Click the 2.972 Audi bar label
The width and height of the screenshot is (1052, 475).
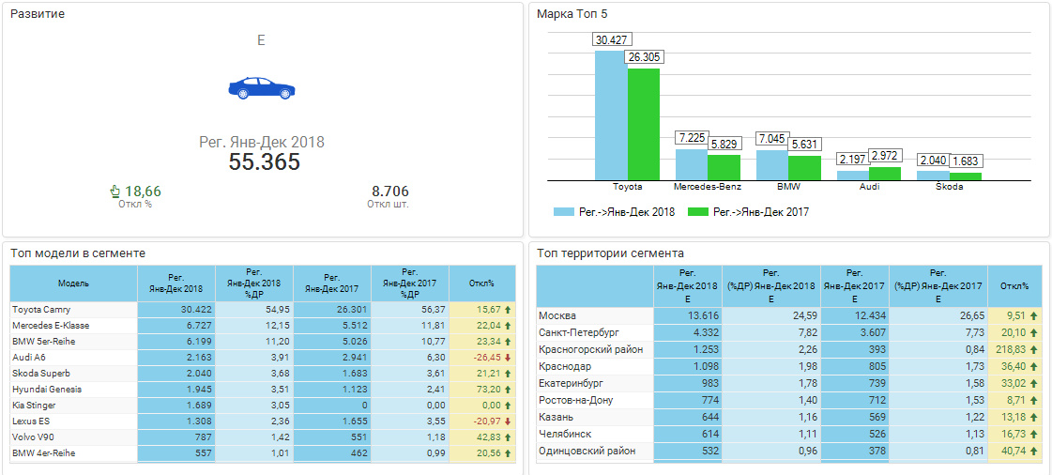[x=885, y=157]
